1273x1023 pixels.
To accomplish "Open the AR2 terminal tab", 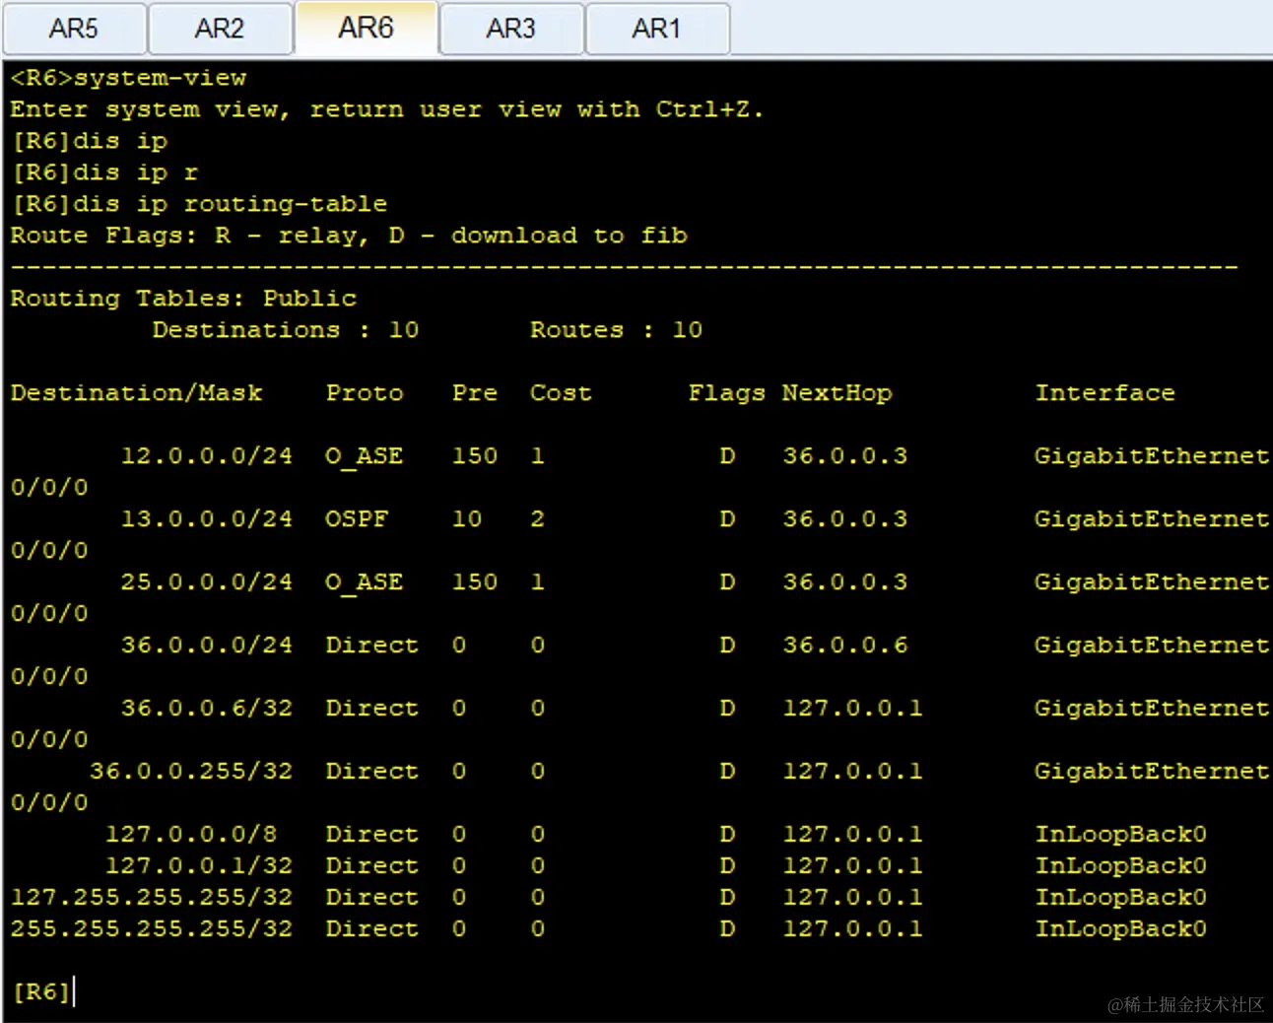I will click(220, 29).
